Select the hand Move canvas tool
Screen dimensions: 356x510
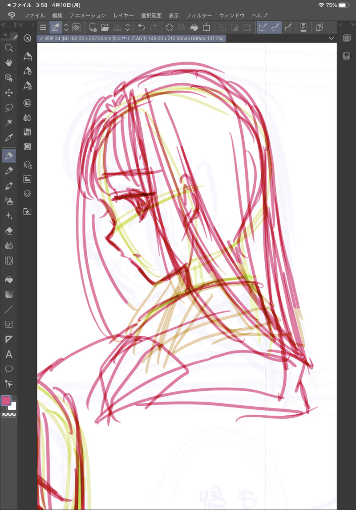click(9, 63)
